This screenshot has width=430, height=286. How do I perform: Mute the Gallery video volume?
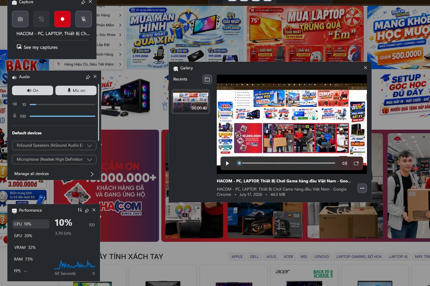(x=345, y=163)
